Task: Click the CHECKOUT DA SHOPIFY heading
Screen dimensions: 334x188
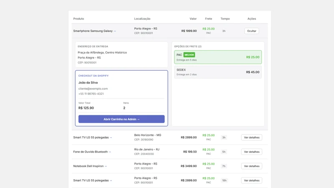Action: 93,76
